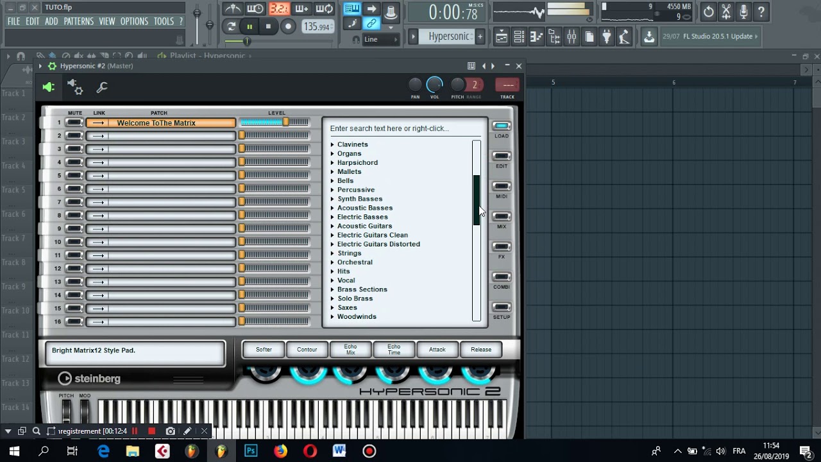This screenshot has height=462, width=821.
Task: Toggle pattern/song loop mode button
Action: click(x=231, y=26)
